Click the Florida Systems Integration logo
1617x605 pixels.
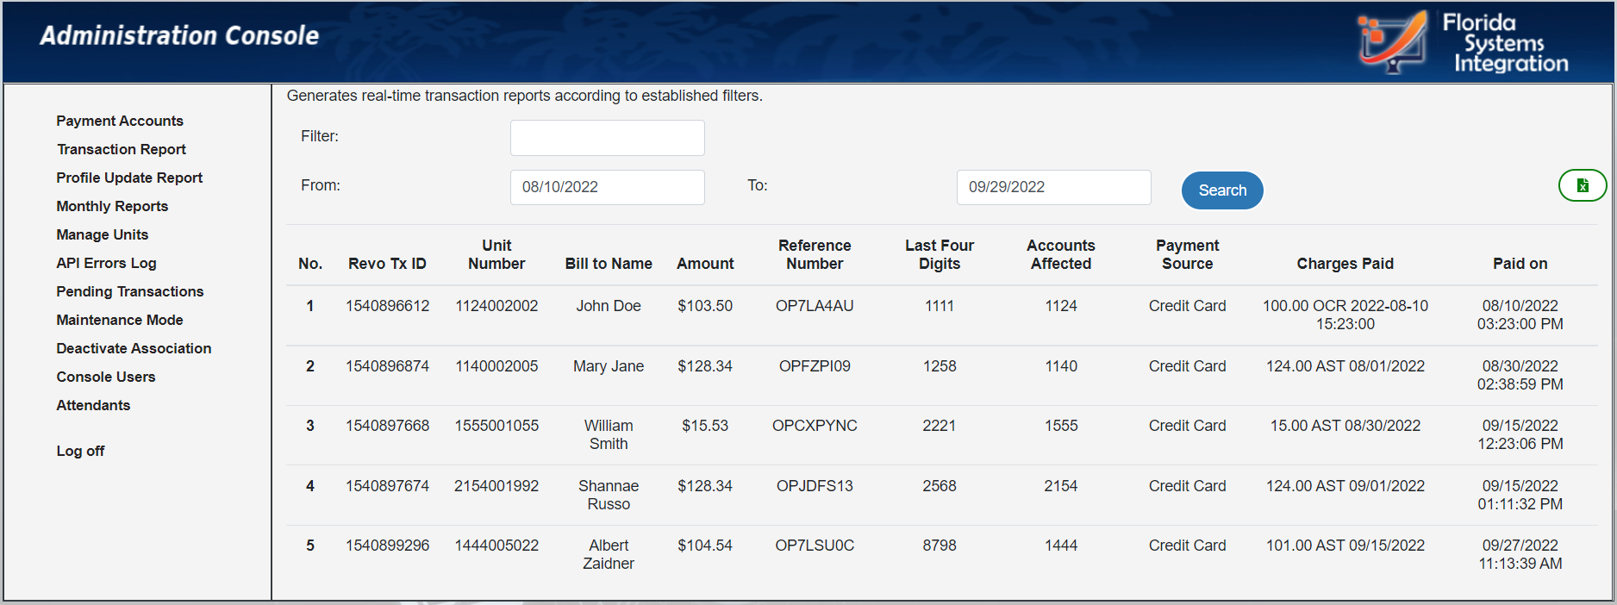point(1462,42)
